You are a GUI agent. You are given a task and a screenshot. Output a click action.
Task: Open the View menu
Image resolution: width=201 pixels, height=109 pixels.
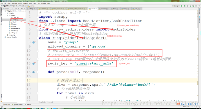coord(9,3)
